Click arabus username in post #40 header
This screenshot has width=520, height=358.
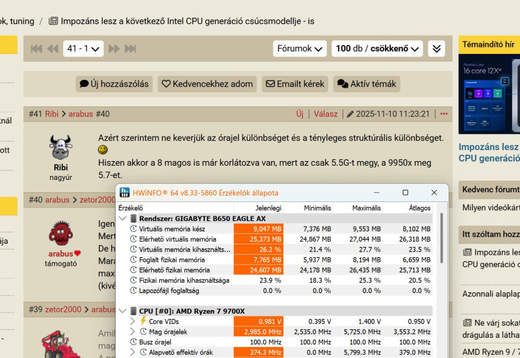(x=57, y=200)
